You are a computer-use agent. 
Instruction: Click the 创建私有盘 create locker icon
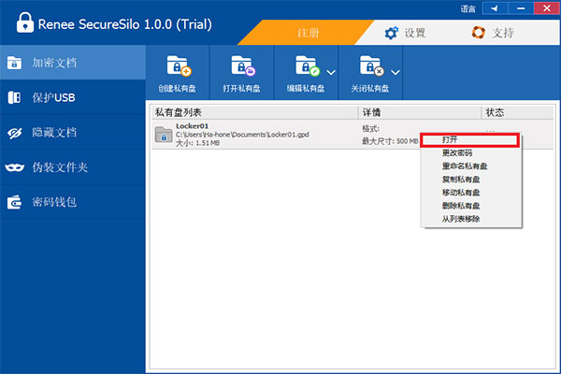(x=179, y=65)
